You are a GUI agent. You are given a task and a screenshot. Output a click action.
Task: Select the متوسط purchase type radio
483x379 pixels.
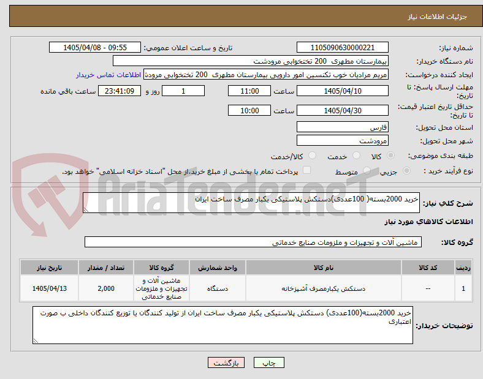pos(367,170)
